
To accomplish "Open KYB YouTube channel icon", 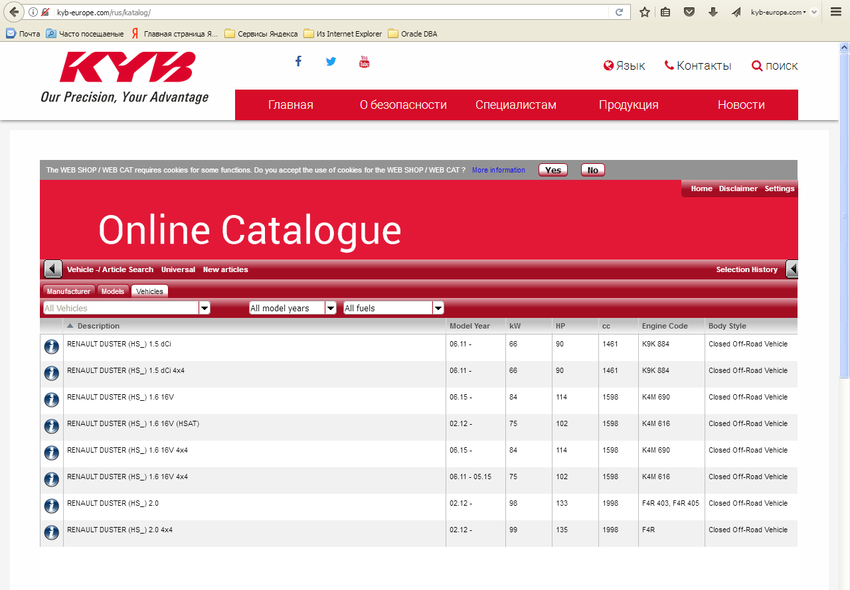I will [x=364, y=61].
